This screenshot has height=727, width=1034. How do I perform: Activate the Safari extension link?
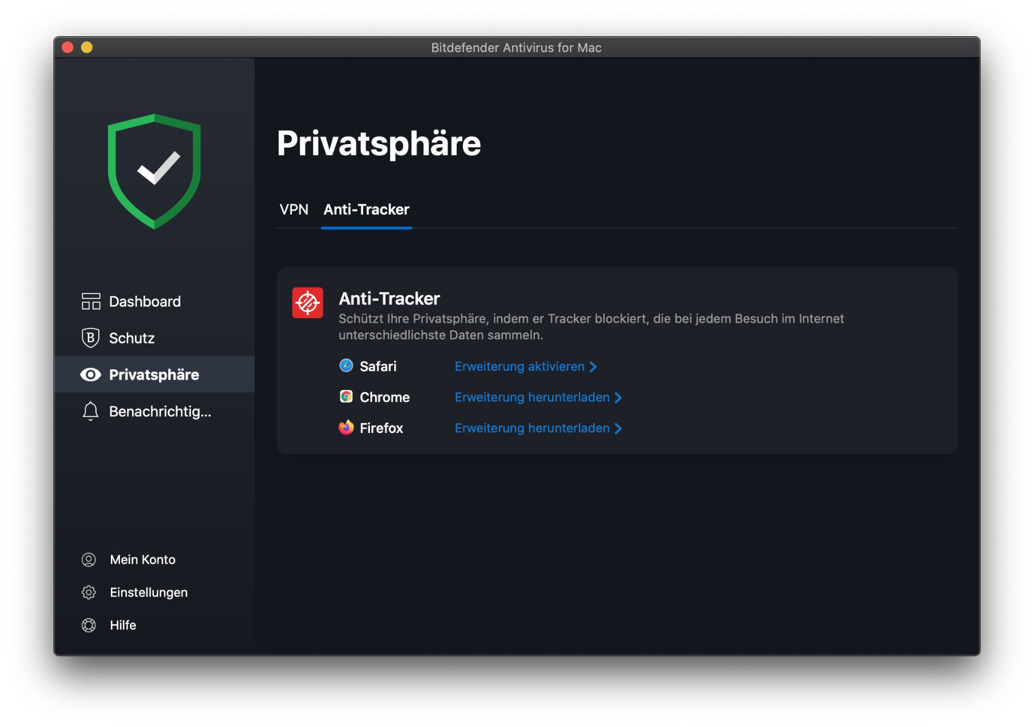click(519, 366)
